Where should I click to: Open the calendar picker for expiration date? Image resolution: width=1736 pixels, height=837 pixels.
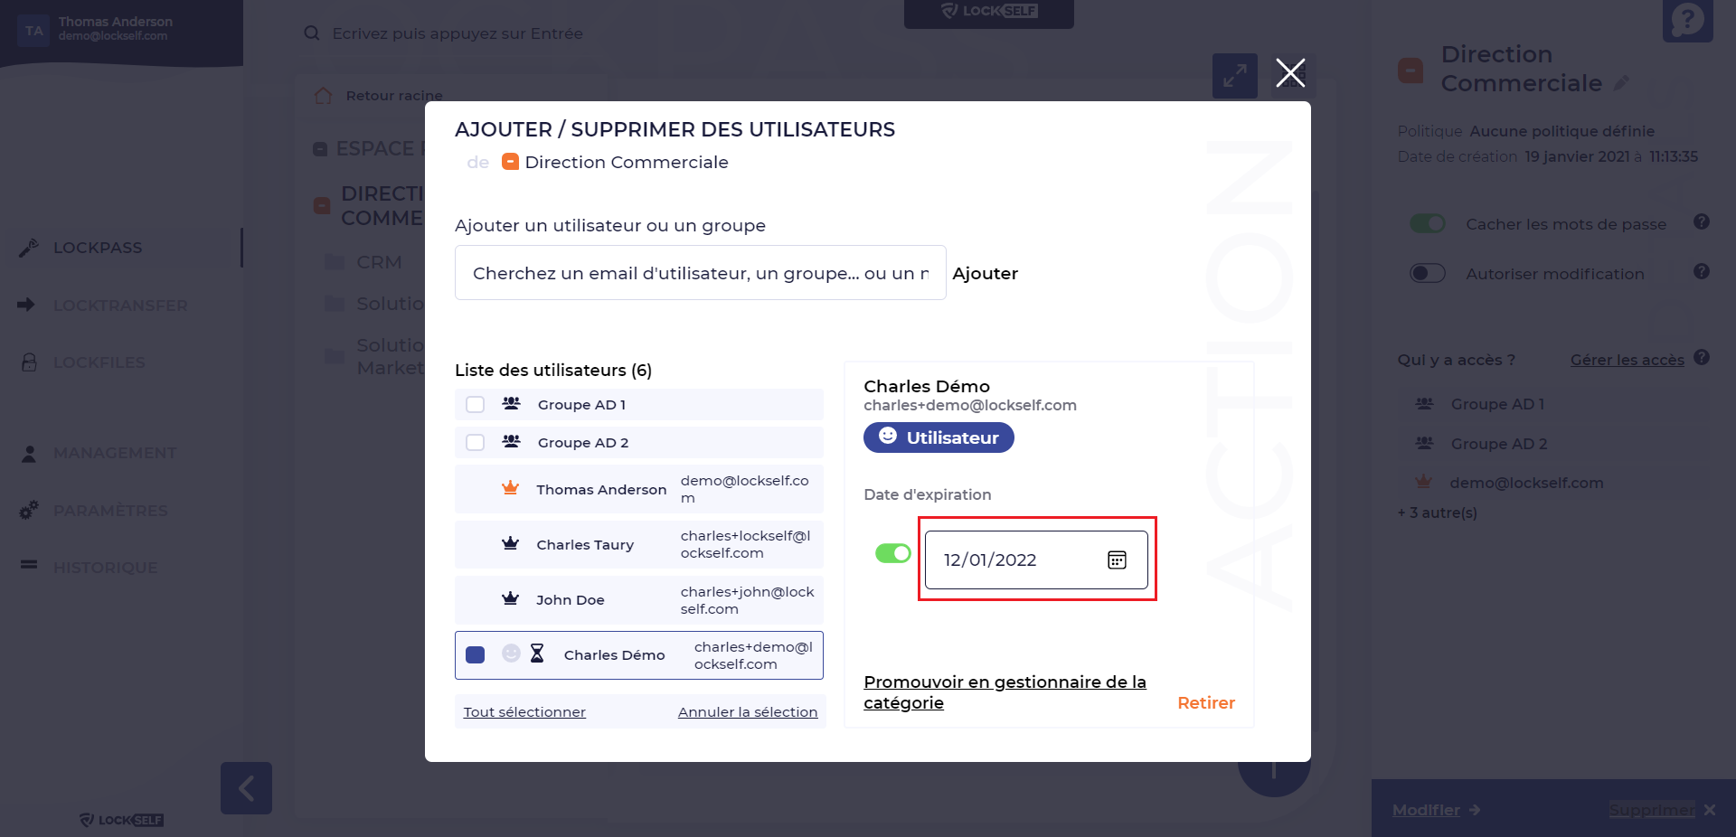[x=1117, y=560]
